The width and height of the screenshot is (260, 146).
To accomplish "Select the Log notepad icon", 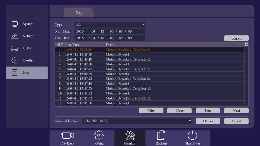I will tap(15, 73).
